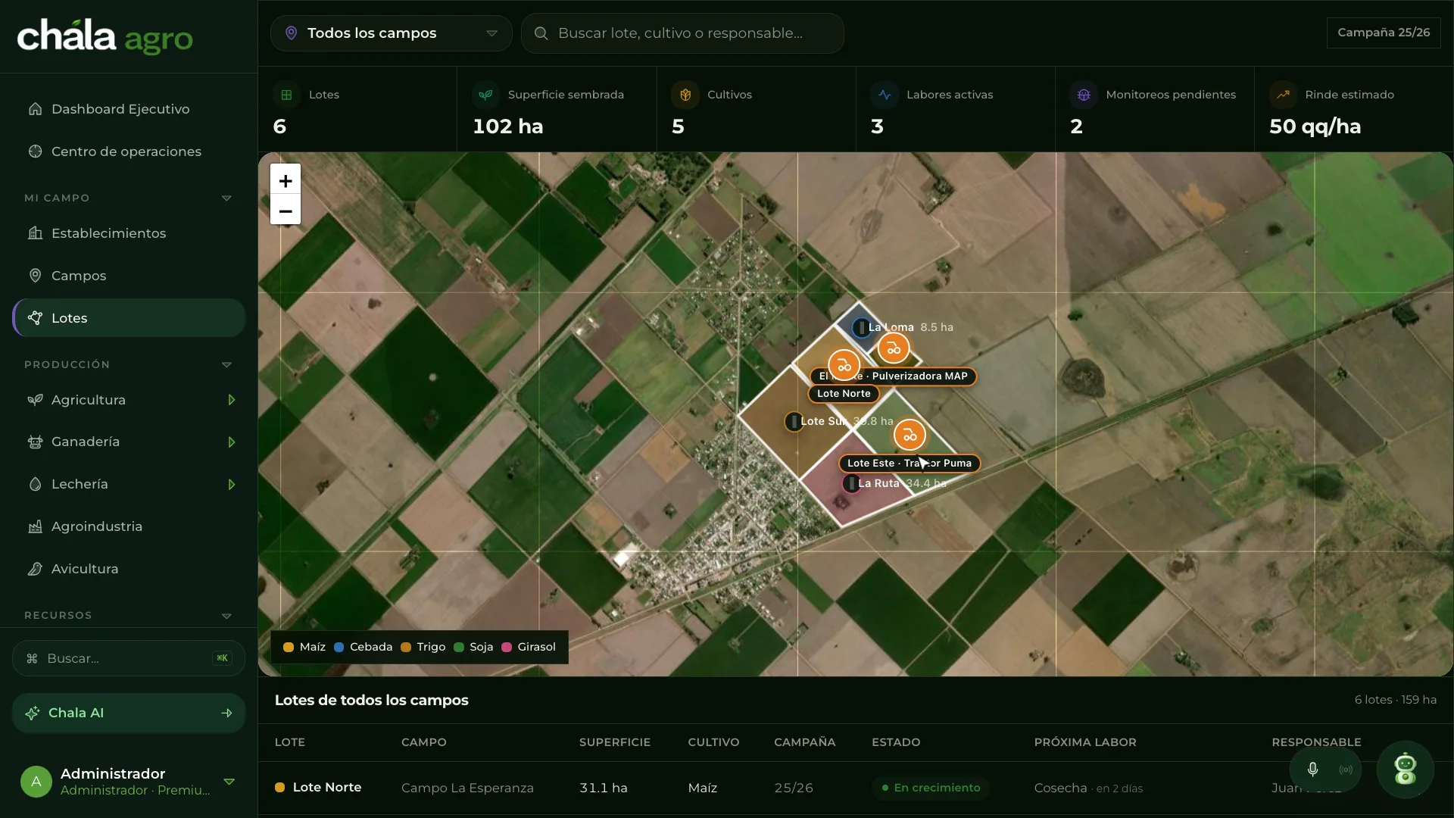Image resolution: width=1454 pixels, height=818 pixels.
Task: Click the audio broadcast icon beside microphone
Action: 1346,770
